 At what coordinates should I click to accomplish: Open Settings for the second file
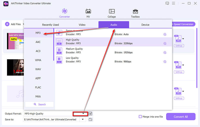[179, 72]
